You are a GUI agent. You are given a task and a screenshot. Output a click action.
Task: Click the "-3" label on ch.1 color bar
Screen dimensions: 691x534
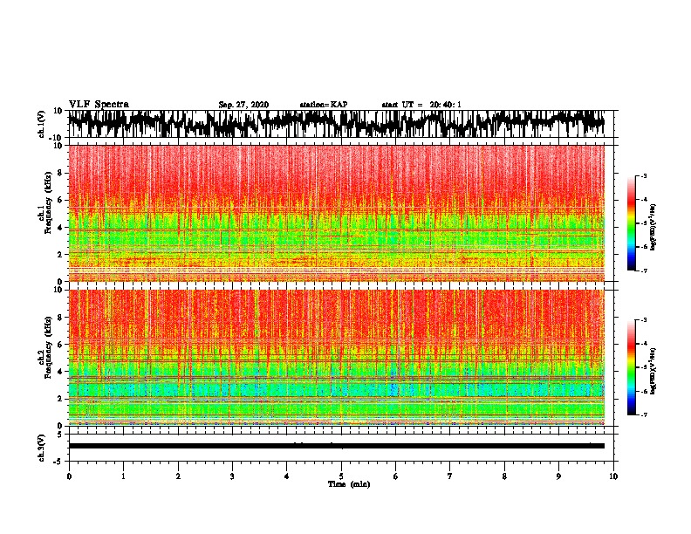point(643,175)
